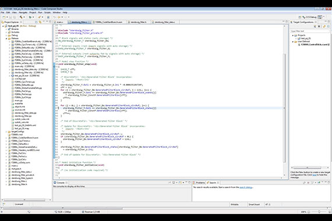Open the Run menu
The height and width of the screenshot is (221, 332).
[x=40, y=12]
